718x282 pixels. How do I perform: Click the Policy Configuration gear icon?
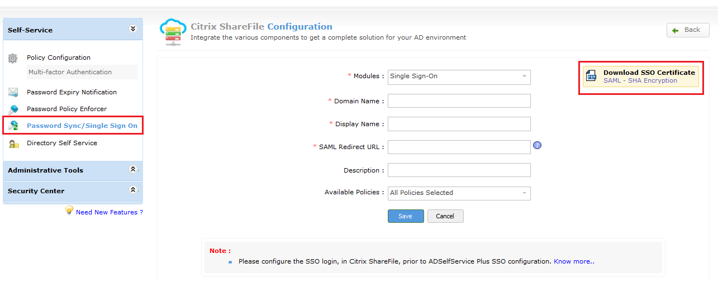(x=13, y=58)
